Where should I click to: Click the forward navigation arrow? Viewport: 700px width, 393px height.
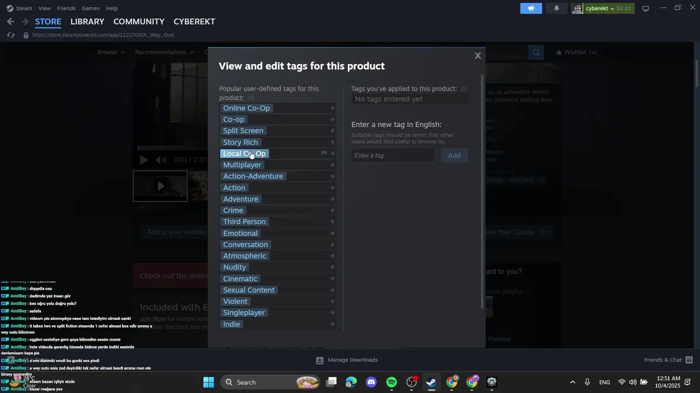[25, 21]
